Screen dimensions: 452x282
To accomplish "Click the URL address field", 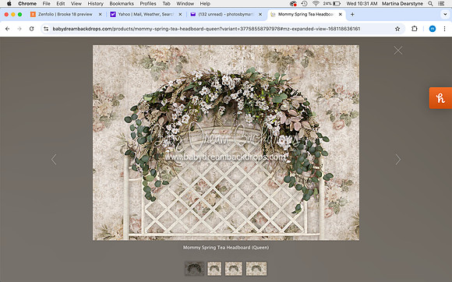I will [x=206, y=29].
